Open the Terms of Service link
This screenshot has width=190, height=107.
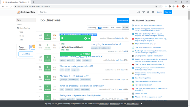(132, 104)
